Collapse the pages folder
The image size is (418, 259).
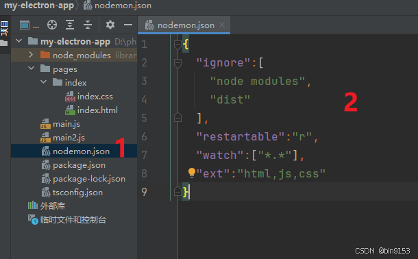(32, 69)
